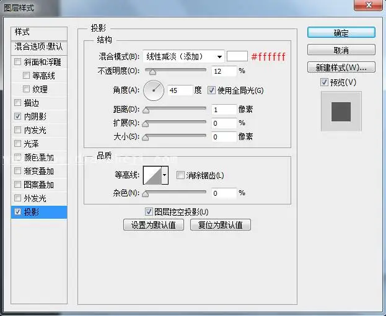Click the 杂色 slider handle
This screenshot has height=316, width=386.
146,194
